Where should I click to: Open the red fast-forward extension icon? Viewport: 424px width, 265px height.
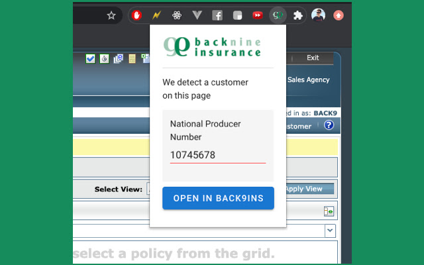pyautogui.click(x=258, y=15)
